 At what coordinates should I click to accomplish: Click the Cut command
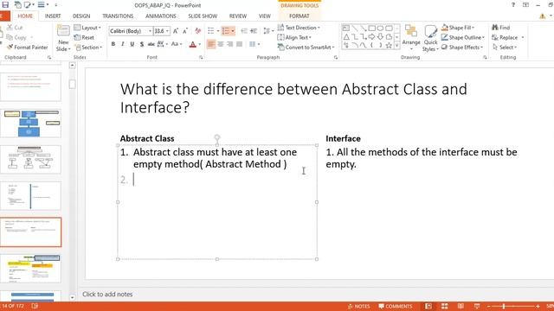click(15, 28)
